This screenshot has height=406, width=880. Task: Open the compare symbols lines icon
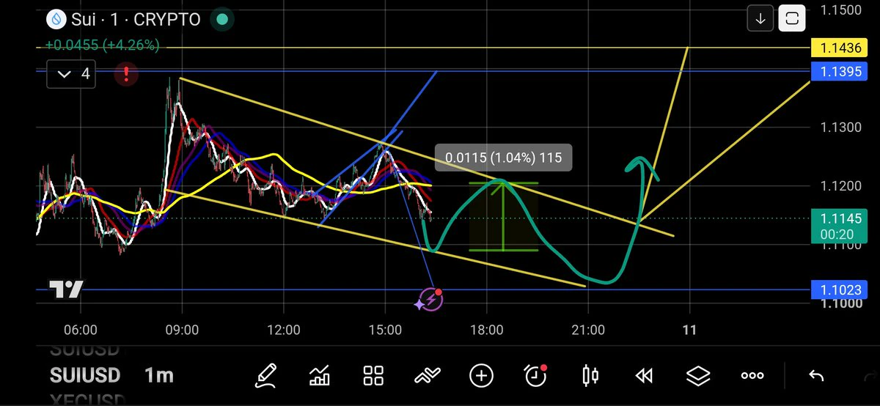tap(428, 376)
